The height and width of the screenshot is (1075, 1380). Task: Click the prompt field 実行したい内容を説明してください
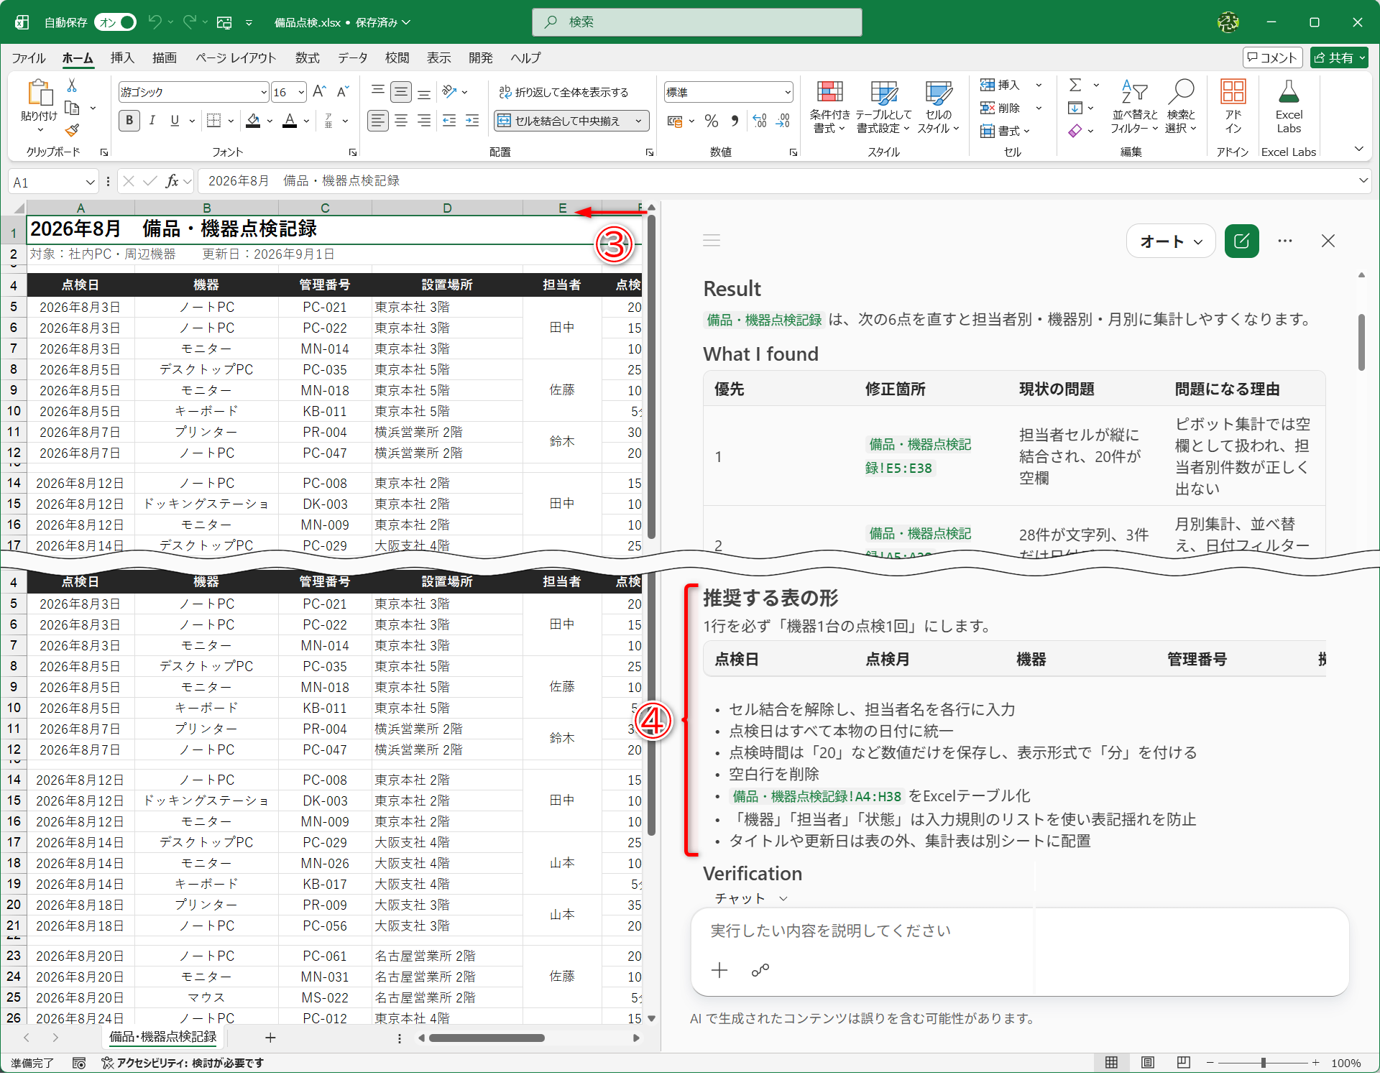coord(1019,931)
